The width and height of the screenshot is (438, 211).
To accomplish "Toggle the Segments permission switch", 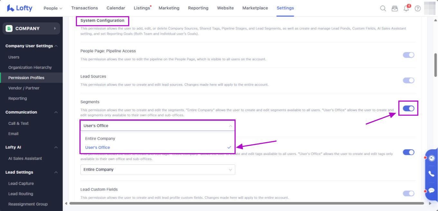I will [408, 108].
